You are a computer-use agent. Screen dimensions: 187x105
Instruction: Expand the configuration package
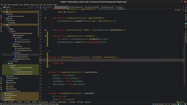[12, 36]
